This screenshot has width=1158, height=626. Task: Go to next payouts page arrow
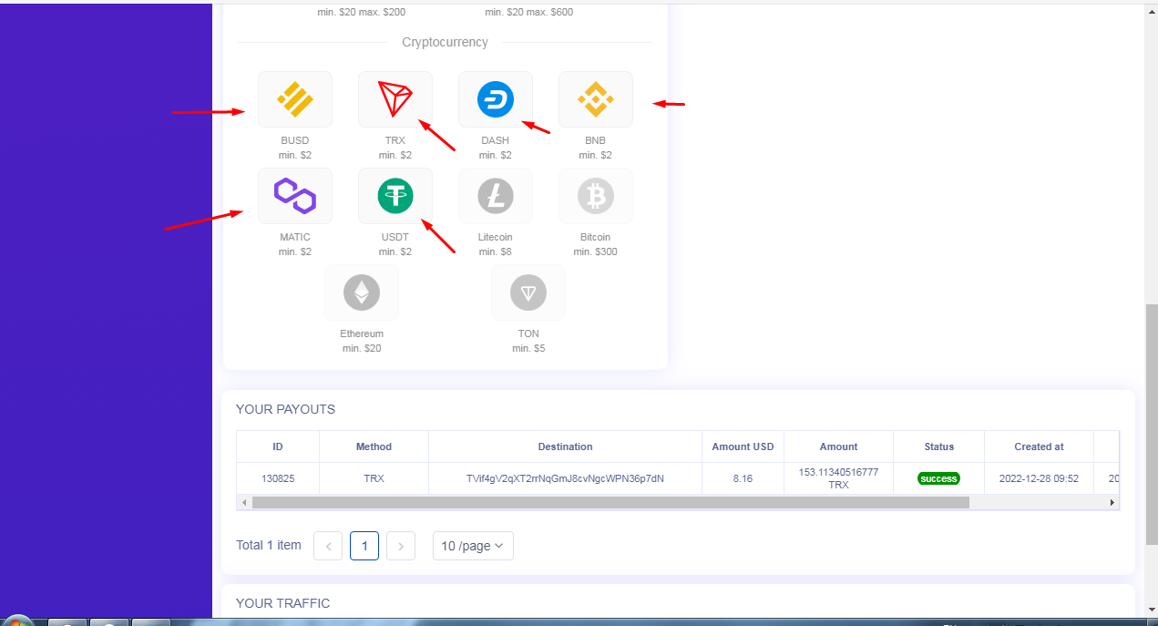tap(401, 546)
